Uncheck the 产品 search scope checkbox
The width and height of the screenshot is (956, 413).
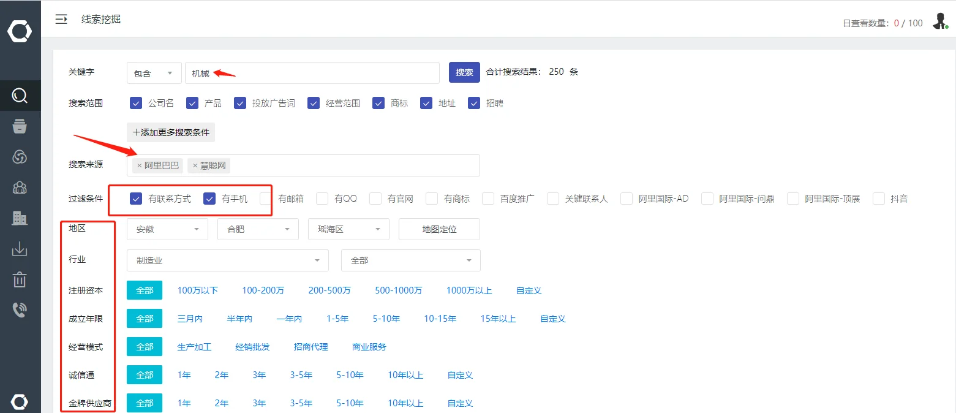tap(192, 103)
